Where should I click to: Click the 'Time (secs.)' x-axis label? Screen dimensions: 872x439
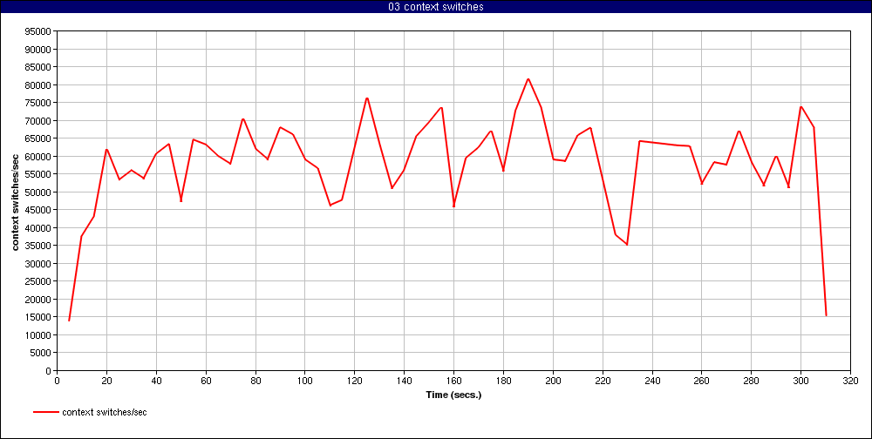click(x=453, y=395)
